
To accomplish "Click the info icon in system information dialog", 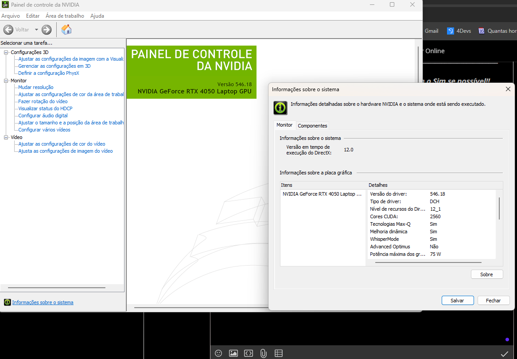I will 280,108.
